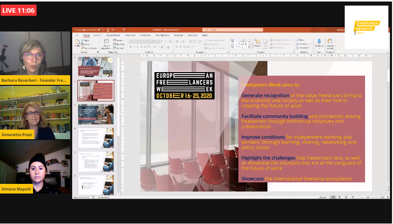Open customize quick access toolbar arrow
This screenshot has width=393, height=224.
(x=129, y=30)
